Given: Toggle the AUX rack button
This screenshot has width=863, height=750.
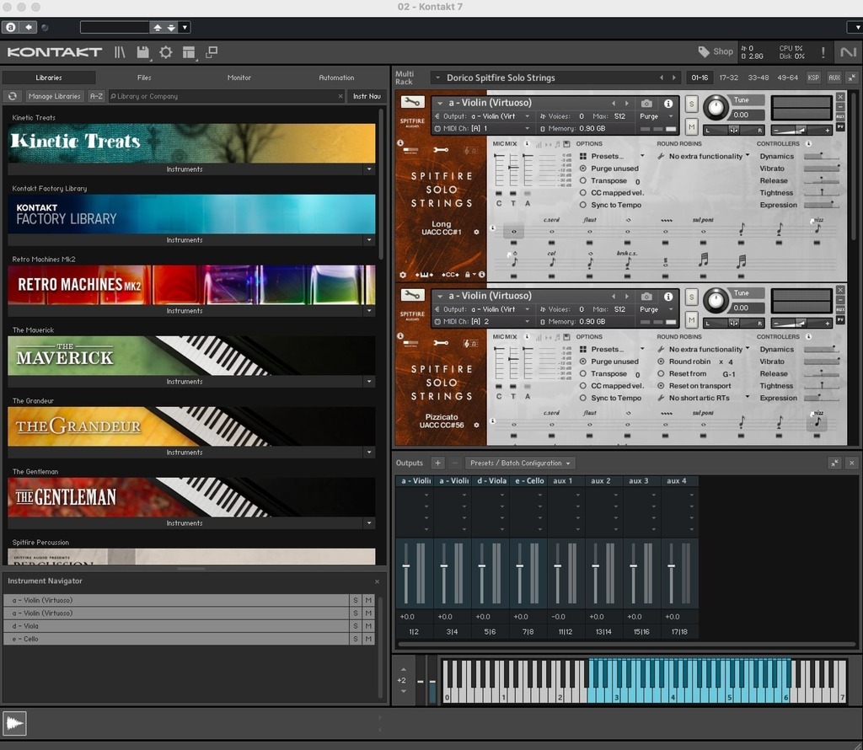Looking at the screenshot, I should (x=834, y=78).
